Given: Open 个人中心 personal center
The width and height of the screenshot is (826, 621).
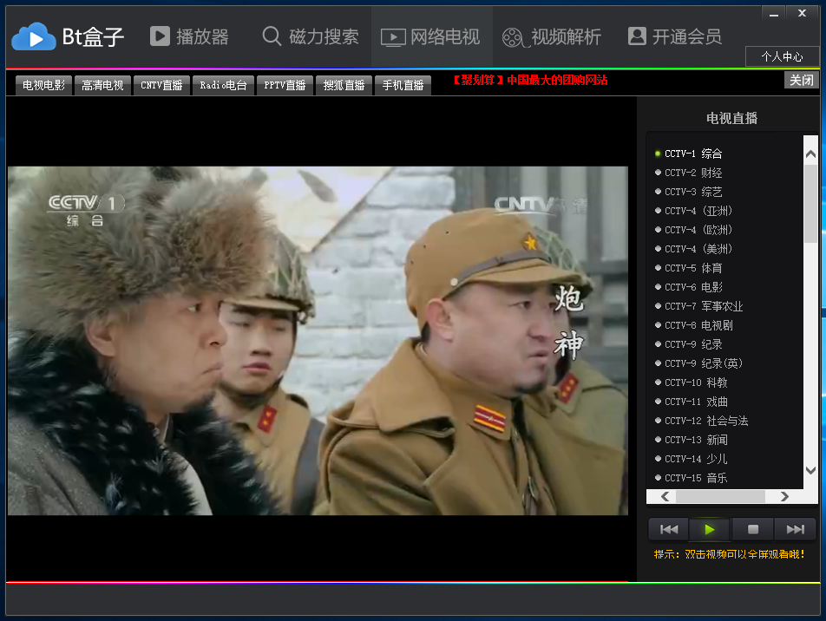Looking at the screenshot, I should click(x=783, y=56).
